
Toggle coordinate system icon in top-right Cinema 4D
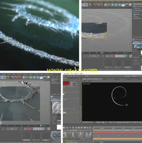(90, 5)
